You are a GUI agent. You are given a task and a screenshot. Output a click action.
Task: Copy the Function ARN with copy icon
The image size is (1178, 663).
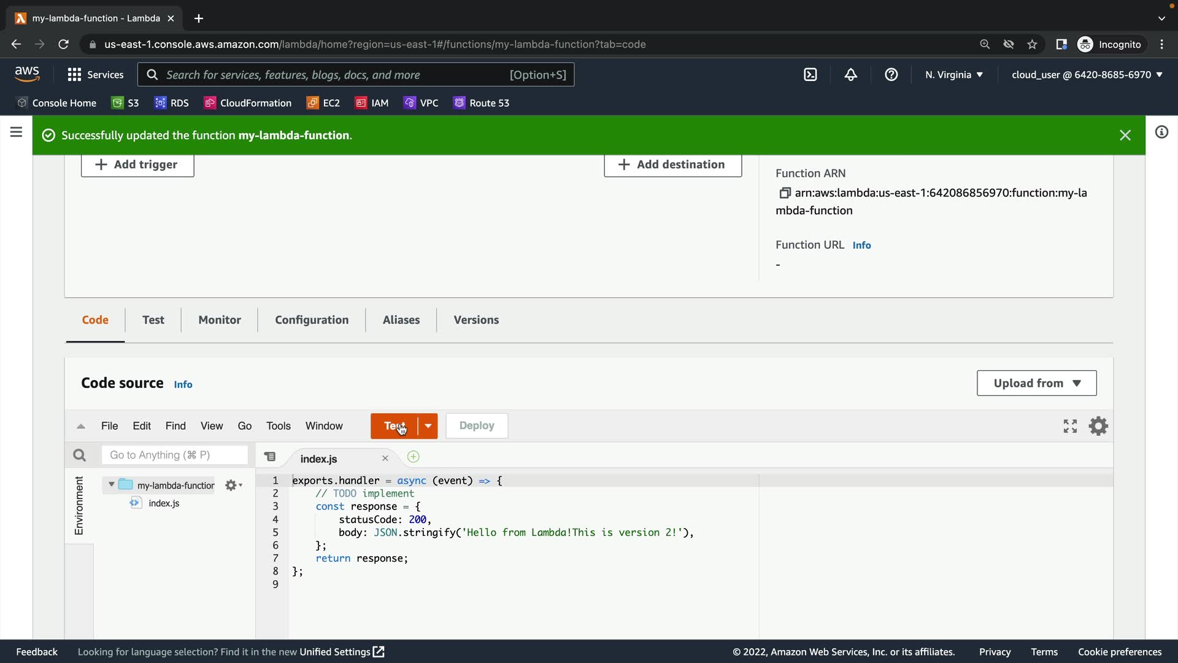(x=784, y=193)
